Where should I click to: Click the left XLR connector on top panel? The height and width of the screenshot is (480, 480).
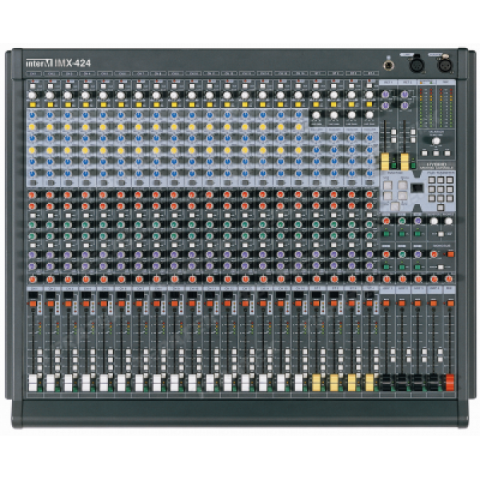tap(416, 65)
